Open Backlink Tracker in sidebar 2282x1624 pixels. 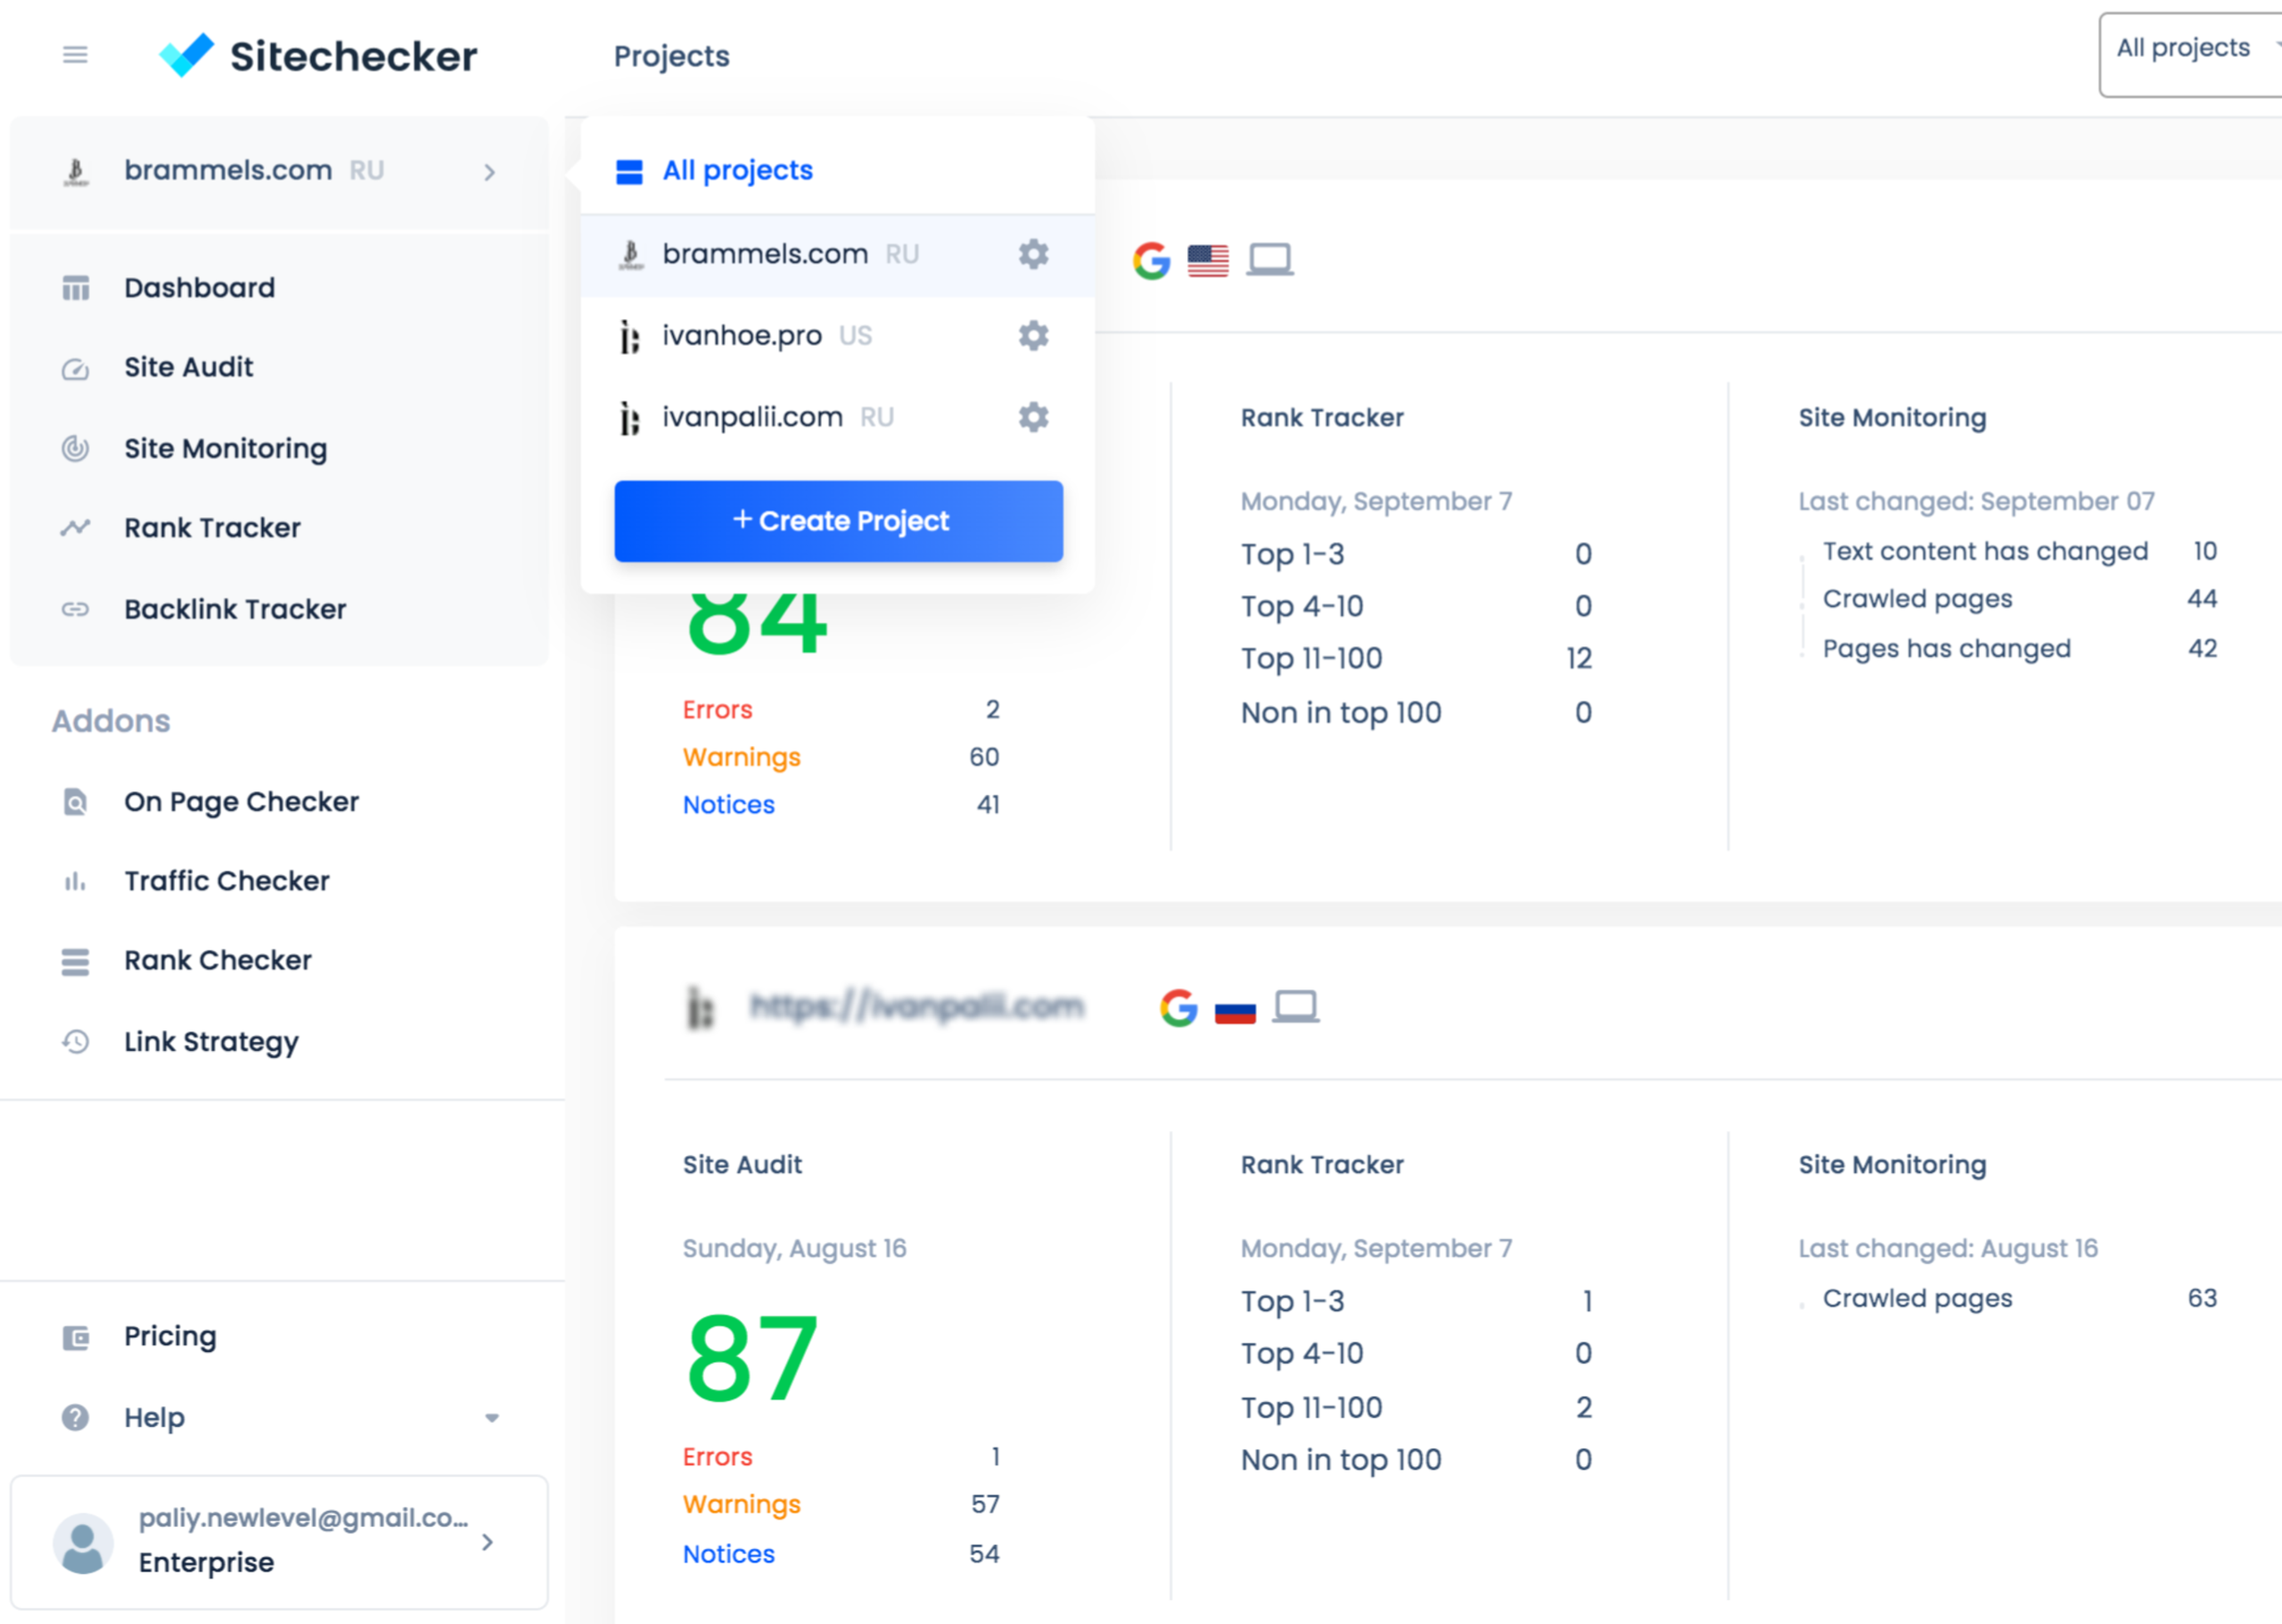point(235,609)
